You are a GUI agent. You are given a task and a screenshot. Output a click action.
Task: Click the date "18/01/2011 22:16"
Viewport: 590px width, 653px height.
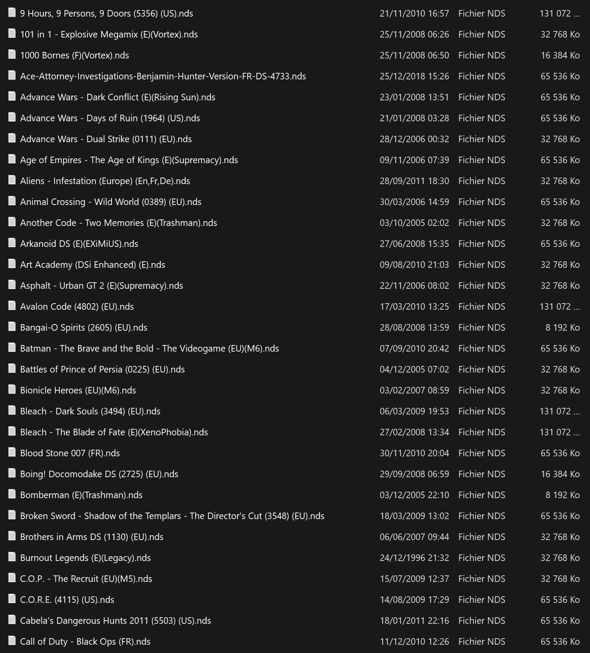(x=414, y=621)
